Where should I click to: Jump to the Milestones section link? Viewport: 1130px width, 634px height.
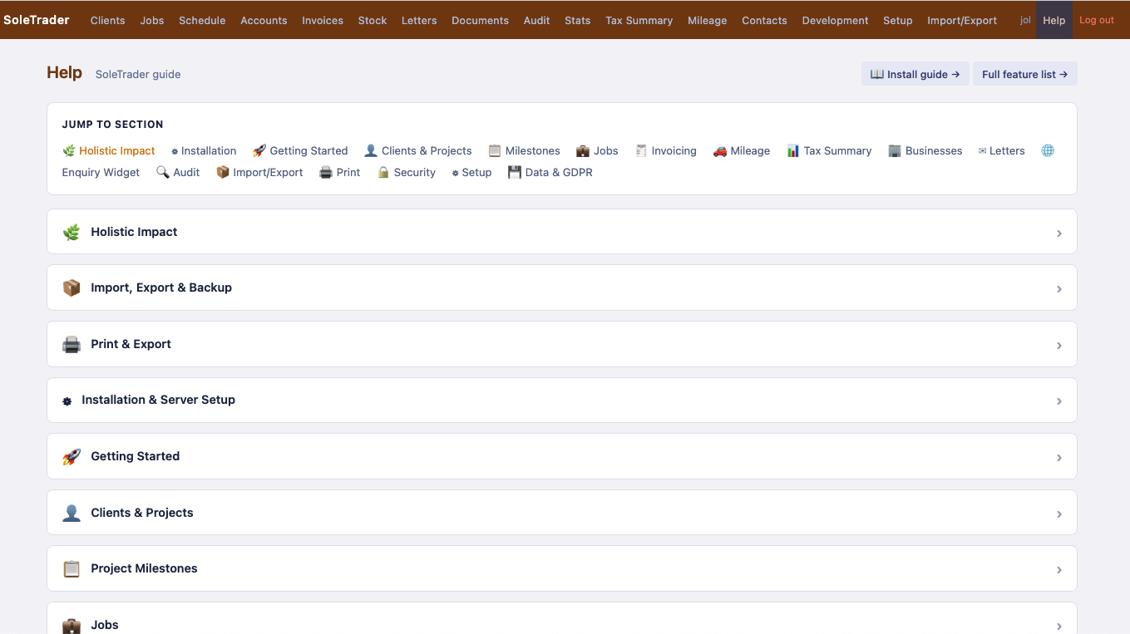point(525,150)
